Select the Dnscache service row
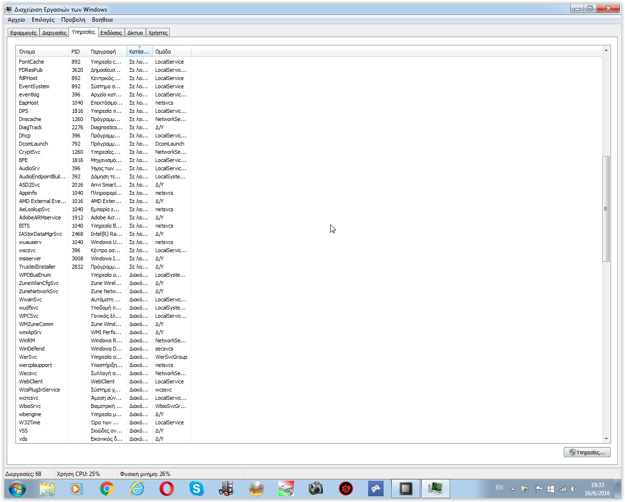Viewport: 625px width, 502px height. point(104,119)
